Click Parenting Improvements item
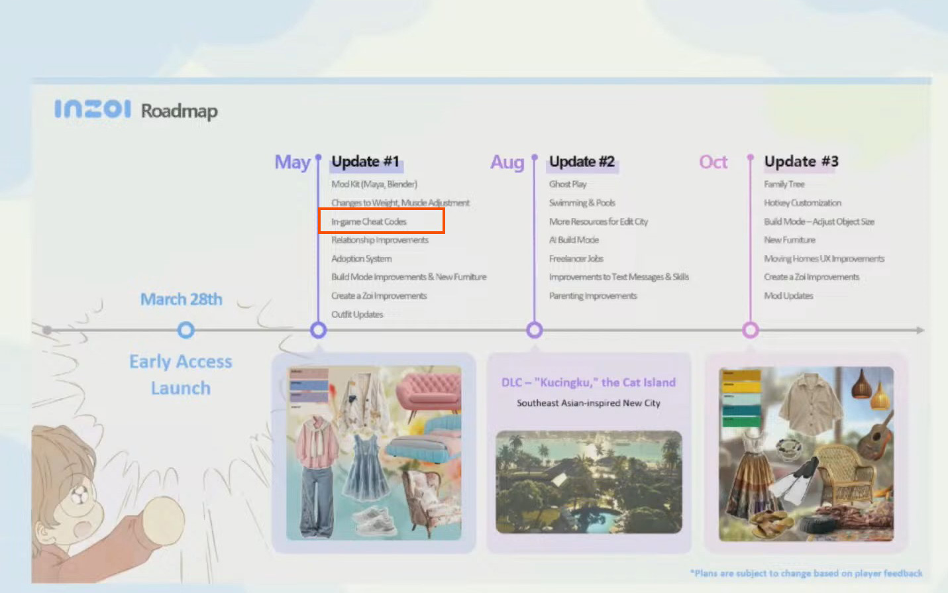The width and height of the screenshot is (948, 593). [x=593, y=296]
